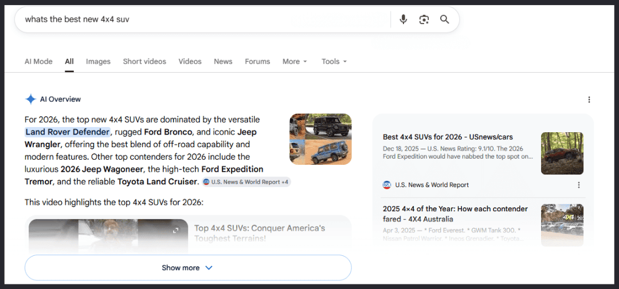Expand the More dropdown
Screen dimensions: 619x289
tap(295, 61)
